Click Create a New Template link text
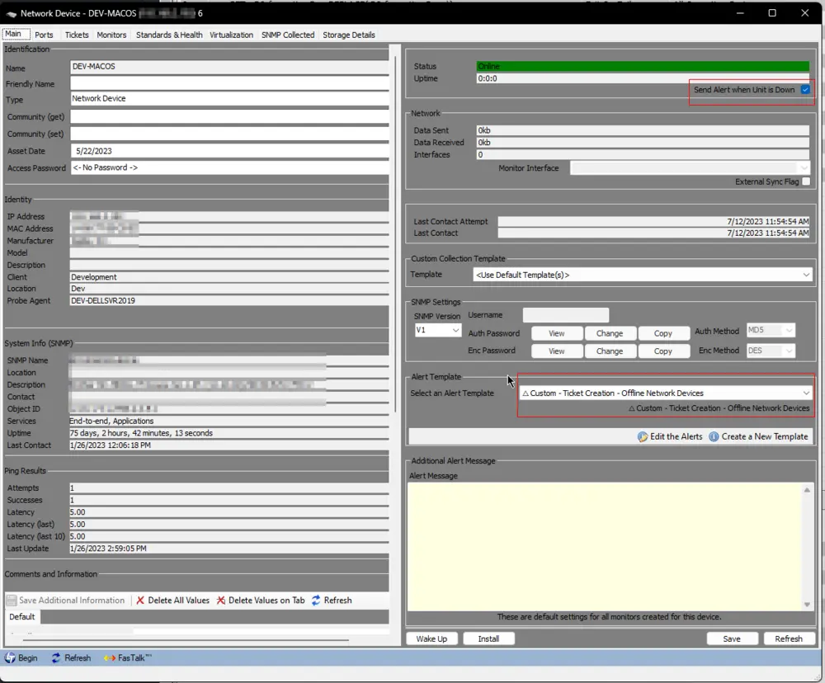 [x=765, y=436]
